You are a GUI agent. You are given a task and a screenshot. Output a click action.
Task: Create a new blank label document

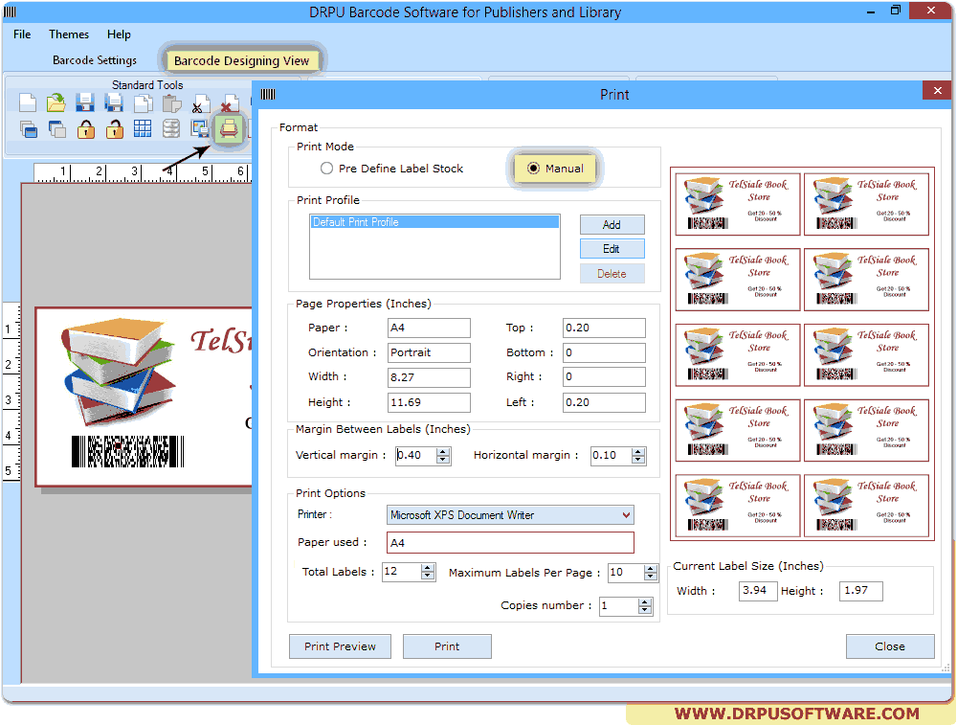[x=28, y=103]
